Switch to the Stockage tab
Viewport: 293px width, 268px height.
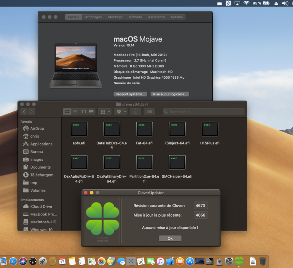115,17
